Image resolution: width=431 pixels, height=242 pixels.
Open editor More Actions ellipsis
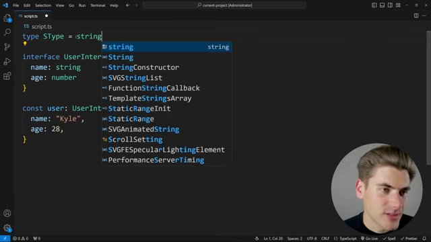coord(424,16)
